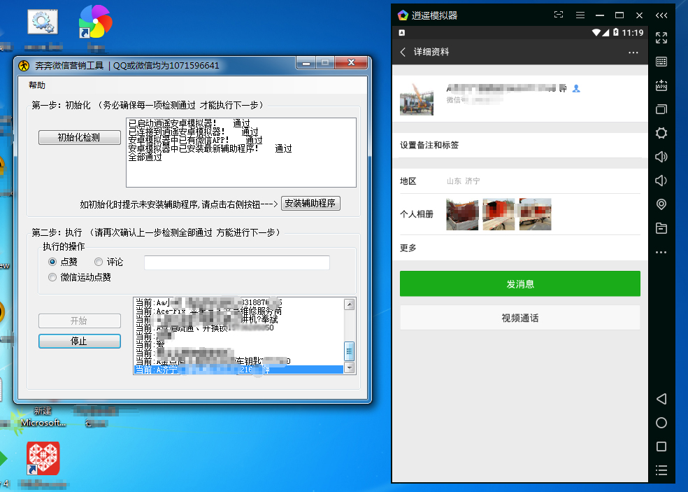This screenshot has width=688, height=492.
Task: Open the gear settings desktop icon
Action: (43, 22)
